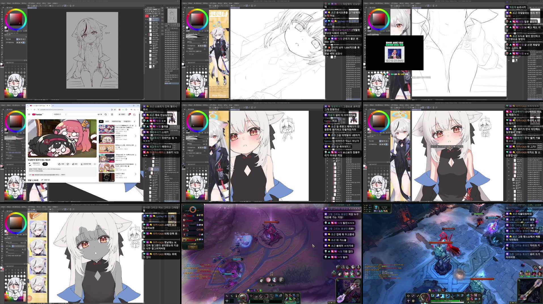Image resolution: width=543 pixels, height=304 pixels.
Task: Enable the 모두 filter chip above YouTube recommendations
Action: 101,122
